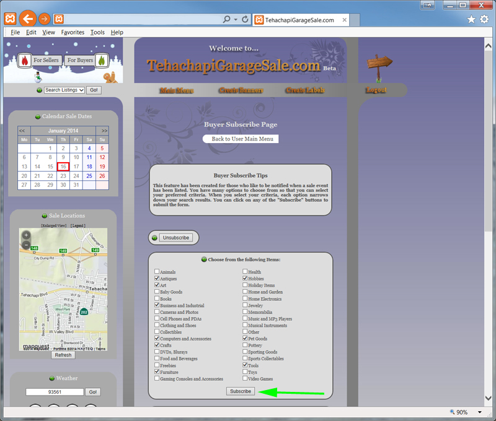Click the help icon beside Unsubscribe
The image size is (496, 421).
tap(154, 238)
